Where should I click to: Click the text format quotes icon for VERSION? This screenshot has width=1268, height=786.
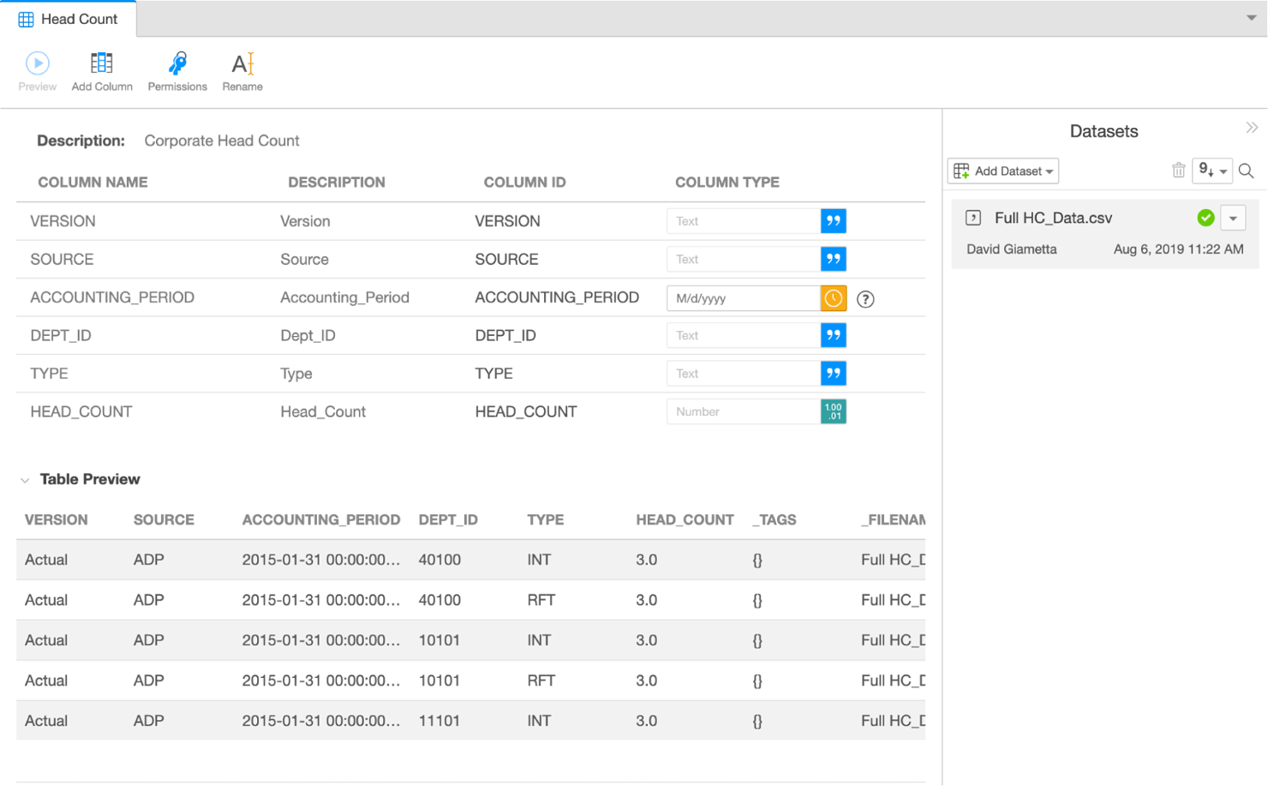832,220
